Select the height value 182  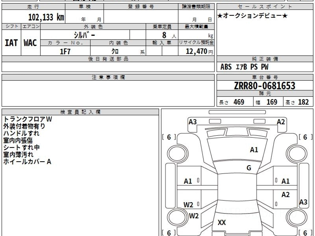coord(303,102)
